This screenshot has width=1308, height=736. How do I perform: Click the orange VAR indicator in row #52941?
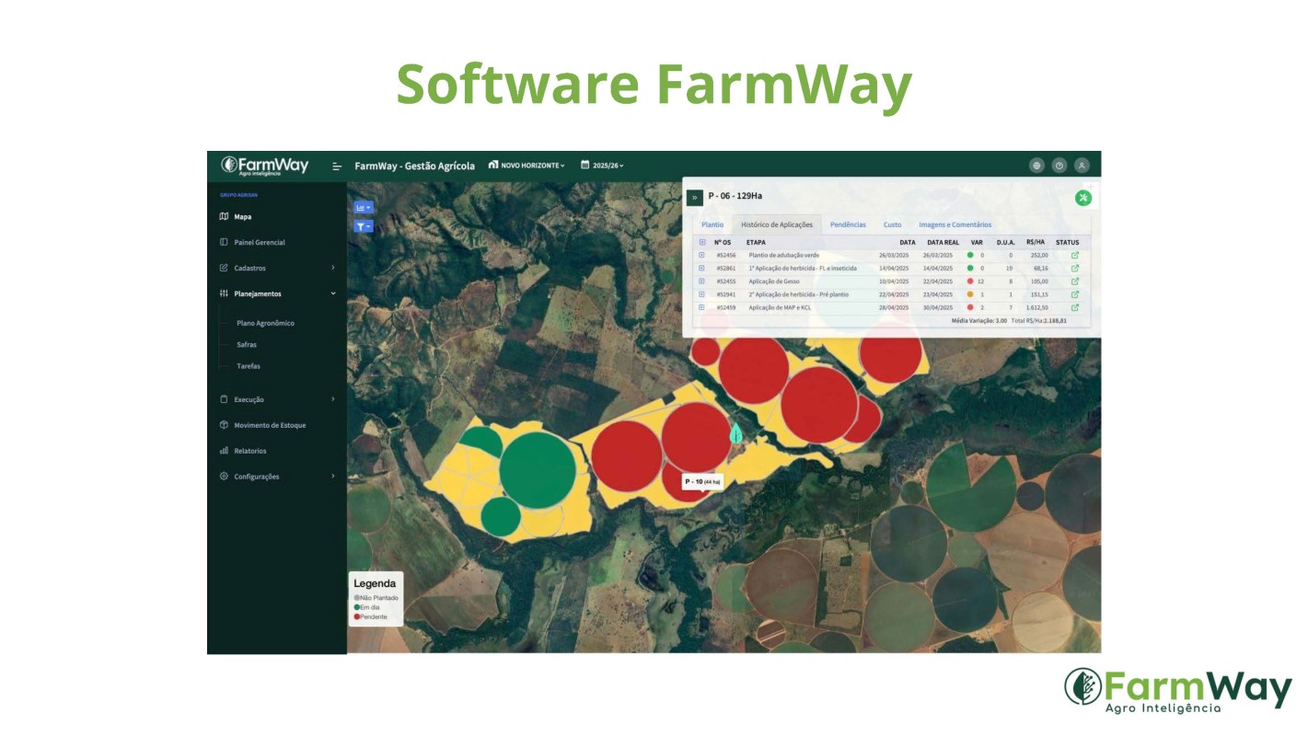click(970, 294)
